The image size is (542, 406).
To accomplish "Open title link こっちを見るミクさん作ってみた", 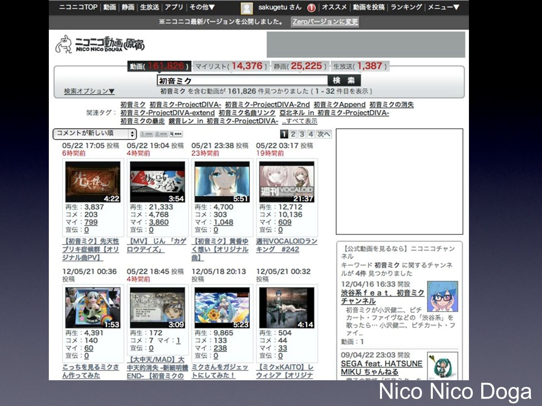I will point(91,372).
